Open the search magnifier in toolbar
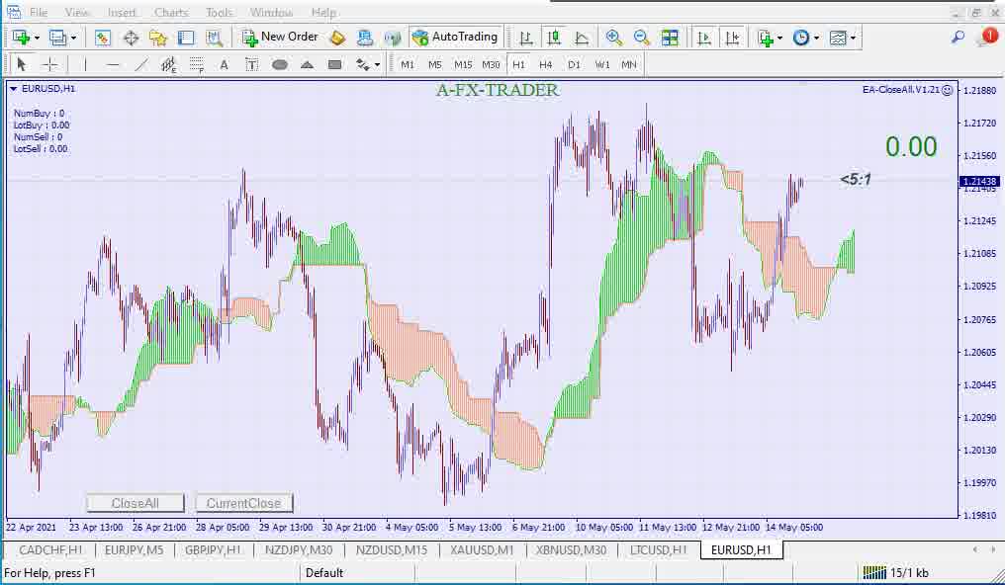This screenshot has height=585, width=1005. pos(958,38)
